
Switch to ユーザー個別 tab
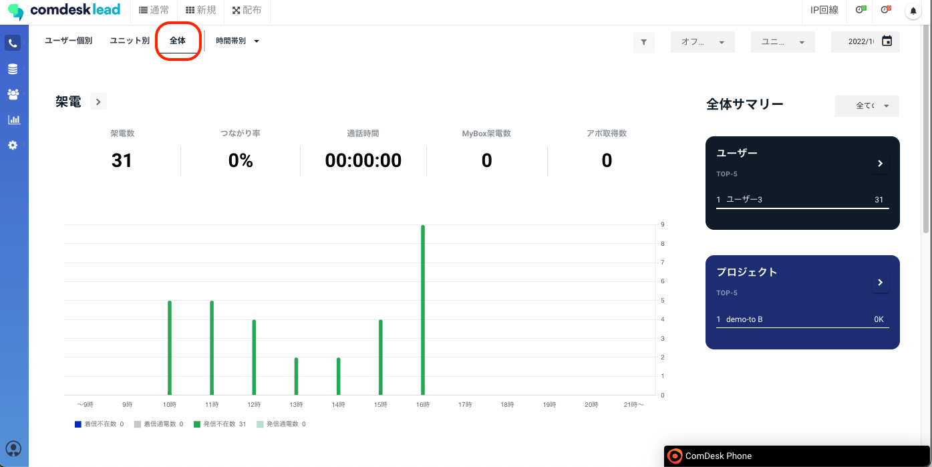point(68,41)
